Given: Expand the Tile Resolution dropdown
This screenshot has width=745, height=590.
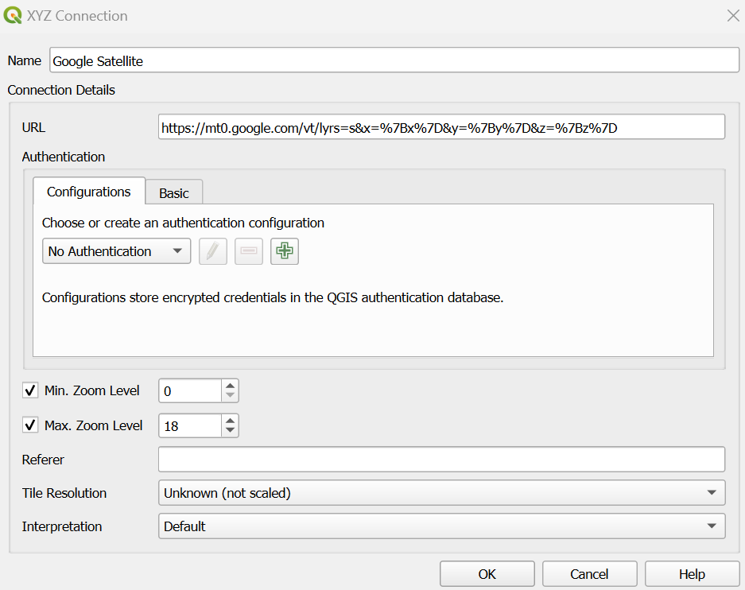Looking at the screenshot, I should [x=441, y=493].
